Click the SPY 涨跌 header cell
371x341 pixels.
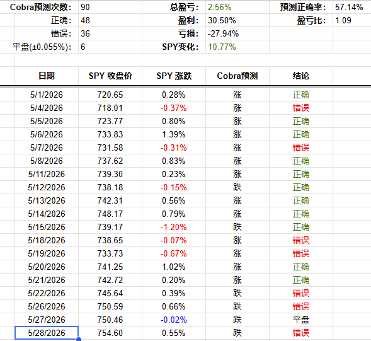tap(174, 76)
